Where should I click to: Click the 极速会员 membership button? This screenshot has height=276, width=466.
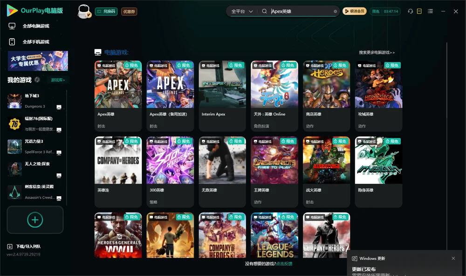pyautogui.click(x=355, y=11)
